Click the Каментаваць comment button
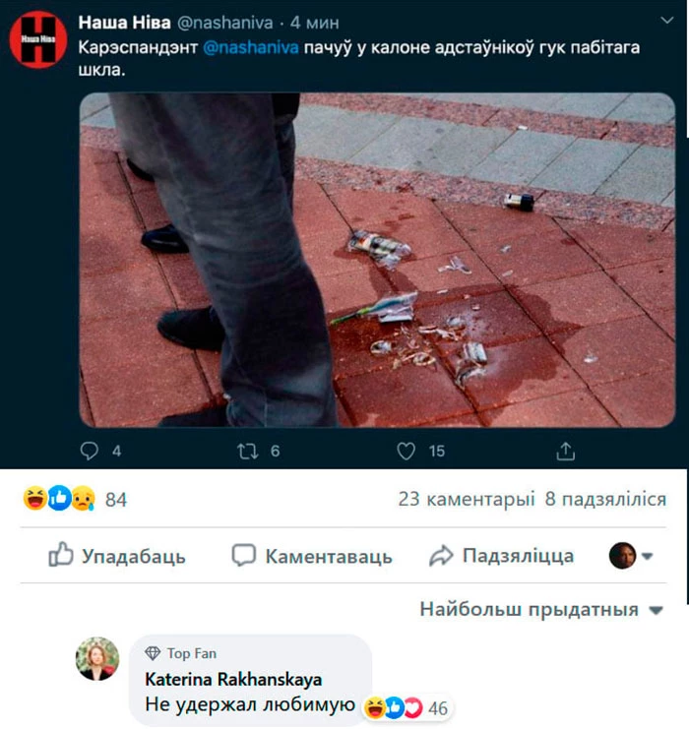 click(x=312, y=556)
